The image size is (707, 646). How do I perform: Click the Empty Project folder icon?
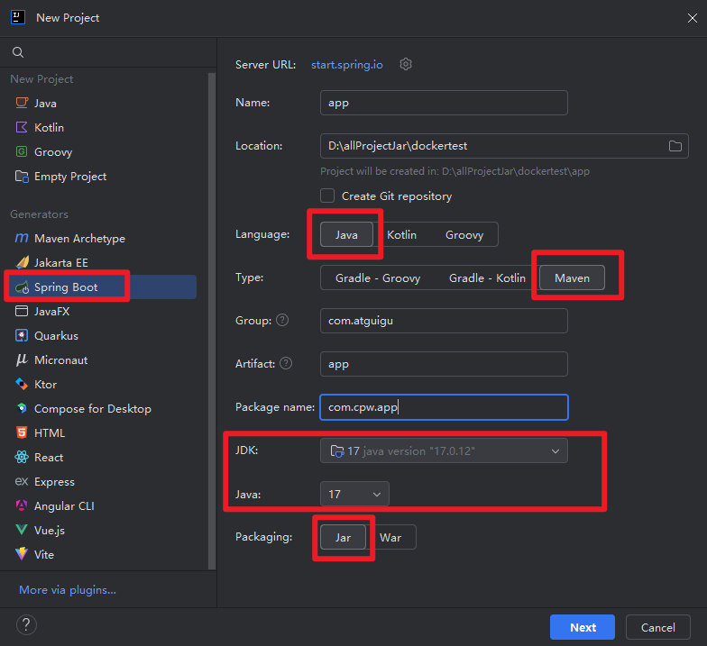coord(22,177)
